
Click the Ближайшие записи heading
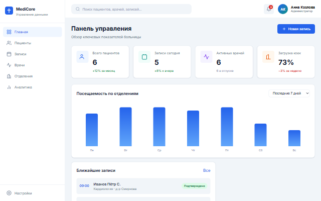pos(96,170)
